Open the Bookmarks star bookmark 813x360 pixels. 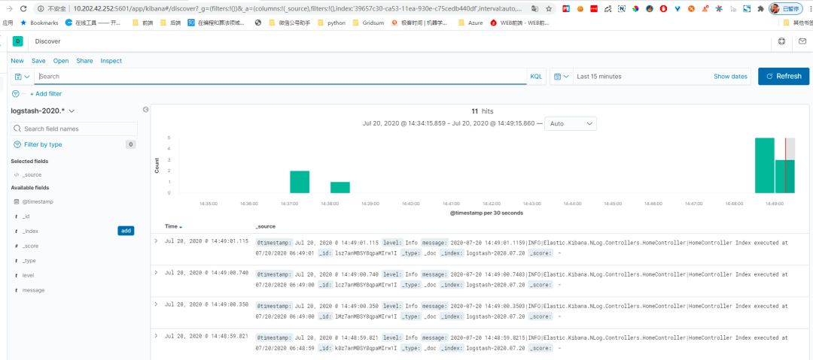(39, 23)
